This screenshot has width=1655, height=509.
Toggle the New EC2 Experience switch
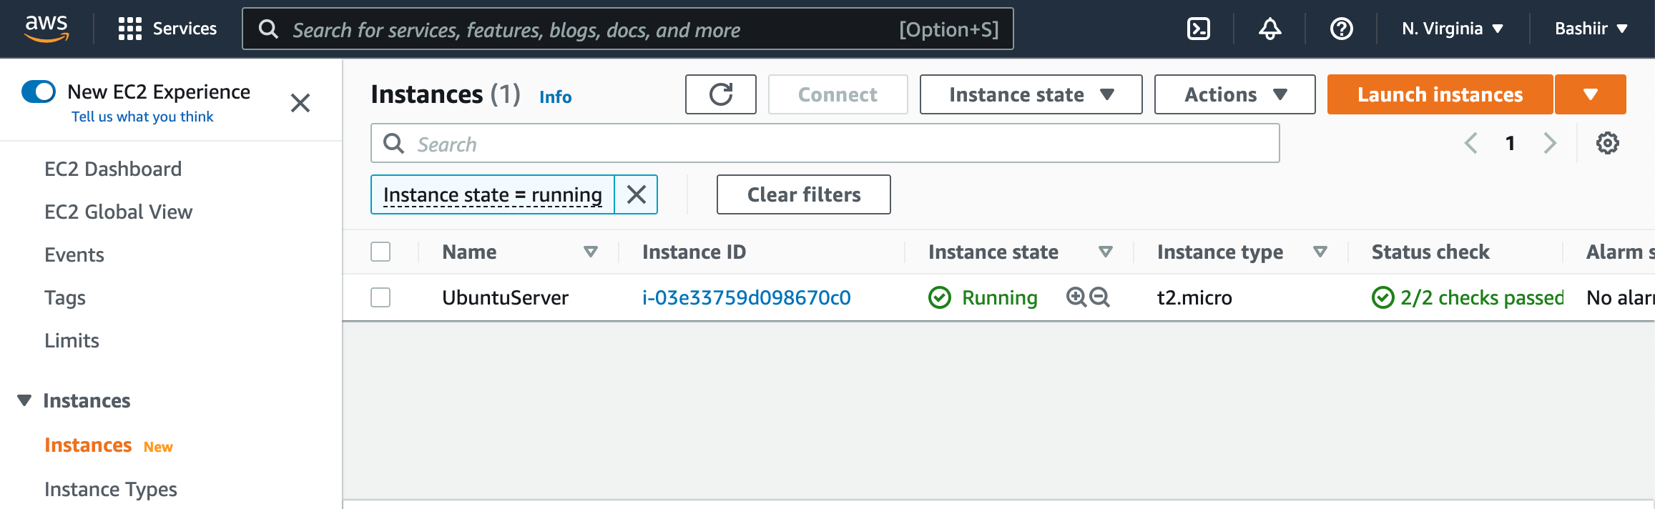click(39, 92)
